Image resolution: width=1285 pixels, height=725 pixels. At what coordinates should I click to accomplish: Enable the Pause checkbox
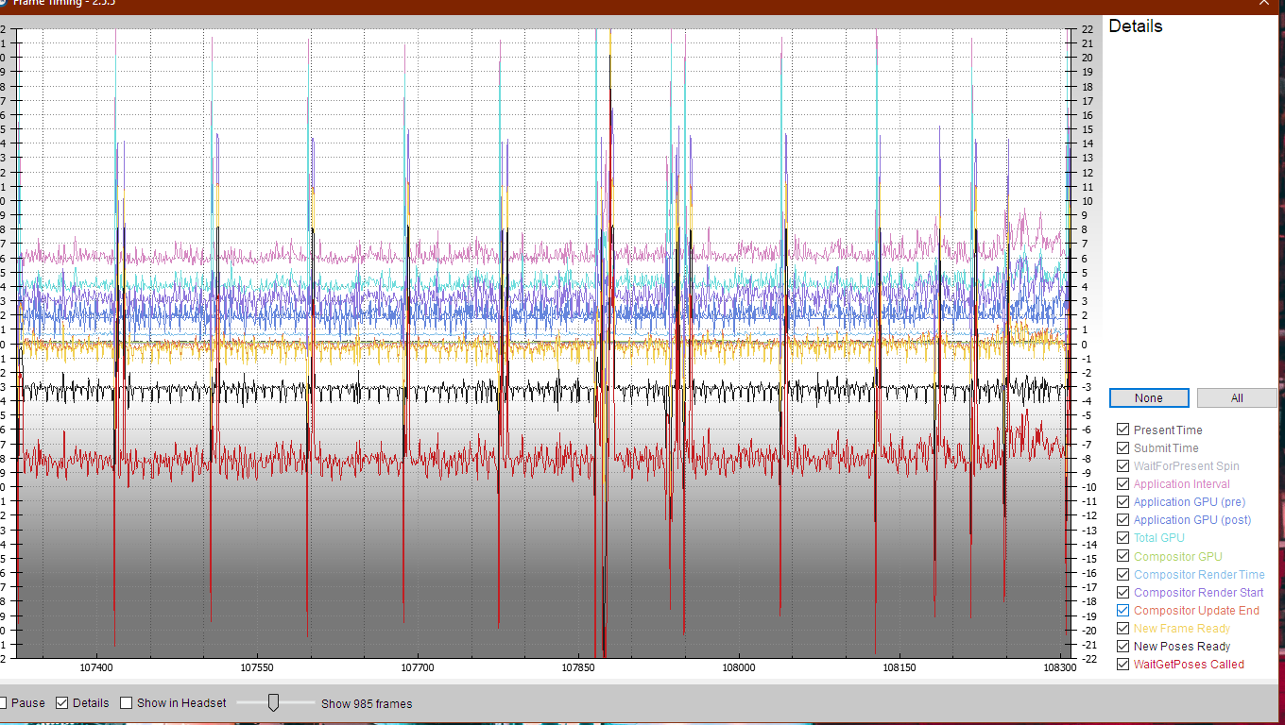tap(3, 702)
